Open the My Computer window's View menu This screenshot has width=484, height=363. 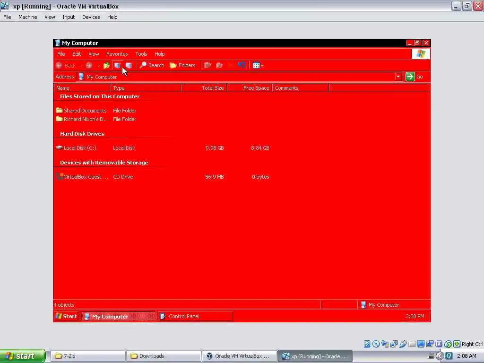pyautogui.click(x=94, y=54)
